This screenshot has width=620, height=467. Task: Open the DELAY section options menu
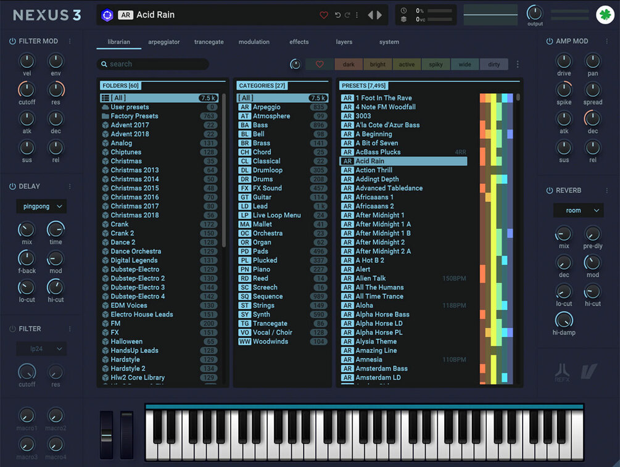70,186
